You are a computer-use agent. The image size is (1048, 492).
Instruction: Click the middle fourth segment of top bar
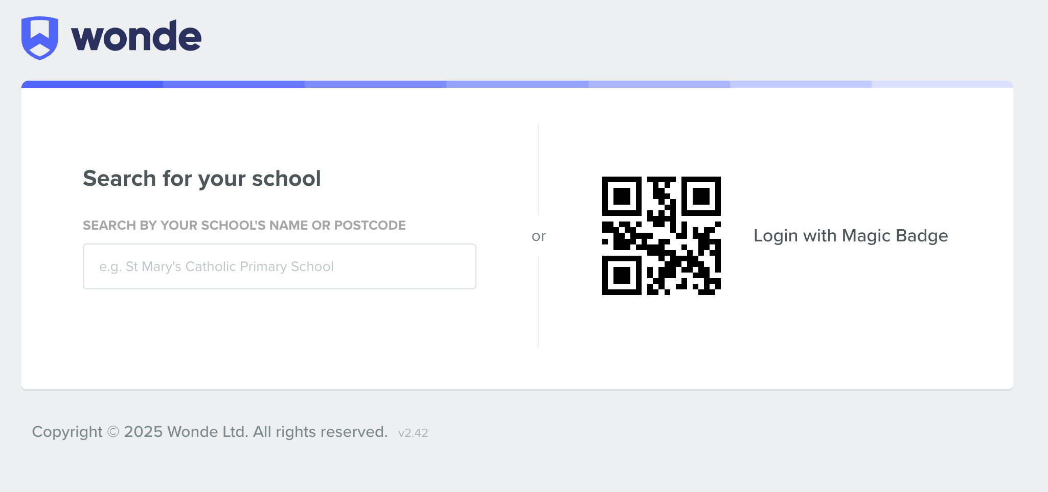point(517,84)
